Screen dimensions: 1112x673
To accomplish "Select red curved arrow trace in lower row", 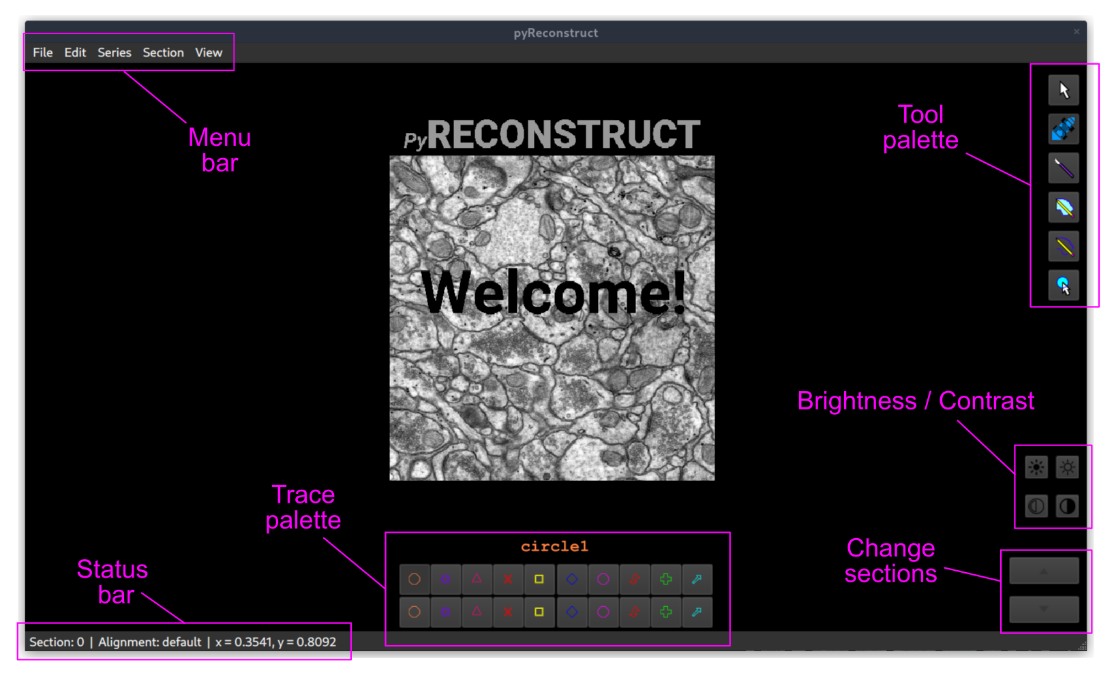I will pos(634,612).
